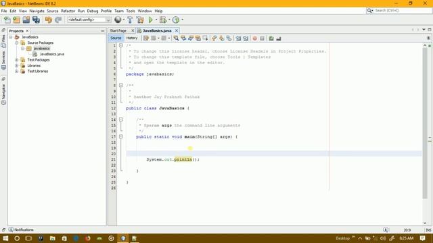
Task: Switch to the Source view
Action: click(116, 38)
